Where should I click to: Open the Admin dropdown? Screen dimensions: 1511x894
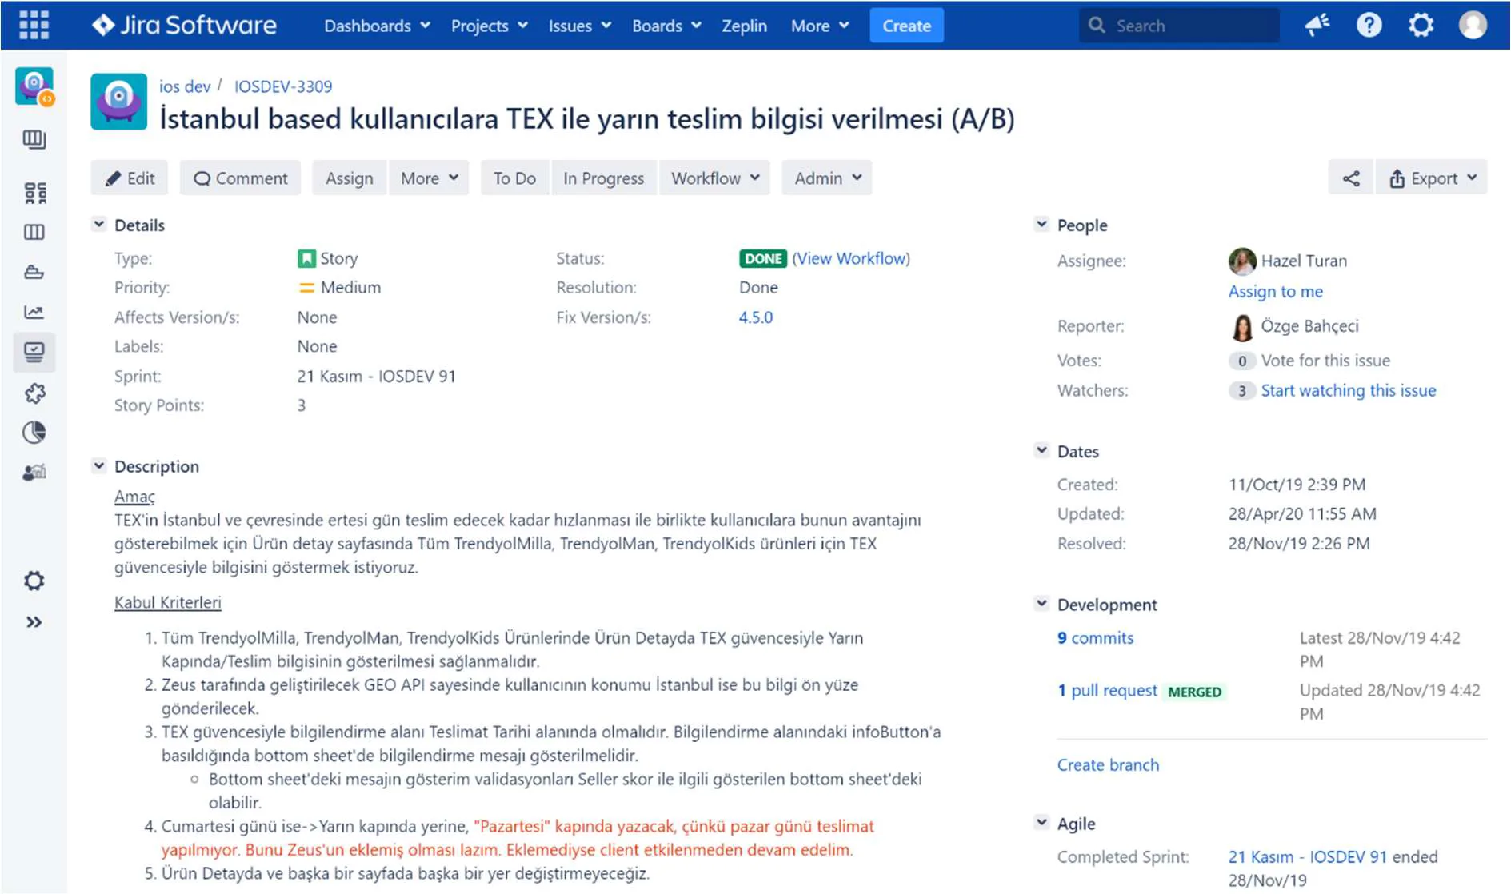coord(827,178)
